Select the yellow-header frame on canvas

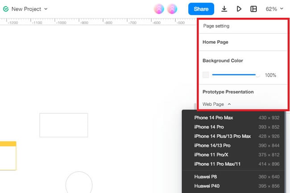click(x=8, y=156)
